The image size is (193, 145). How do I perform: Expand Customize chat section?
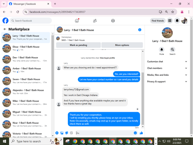[x=167, y=61]
